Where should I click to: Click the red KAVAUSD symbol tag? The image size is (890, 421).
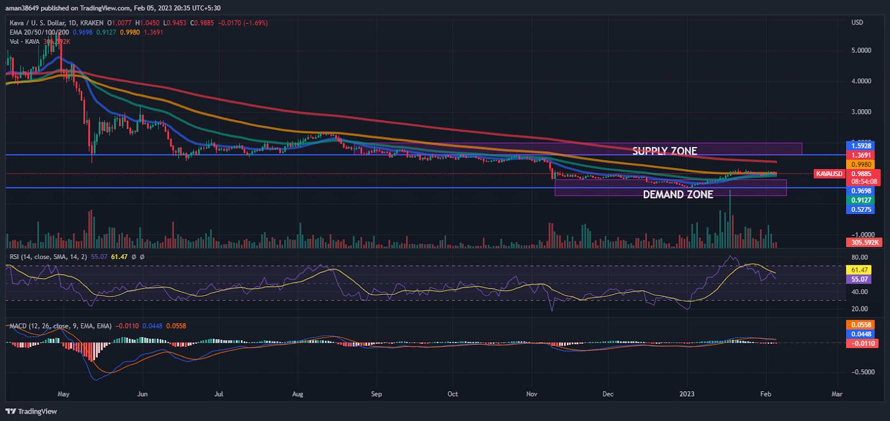(x=829, y=174)
